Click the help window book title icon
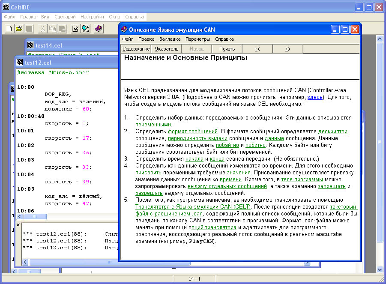Image resolution: width=386 pixels, height=284 pixels. coord(124,30)
